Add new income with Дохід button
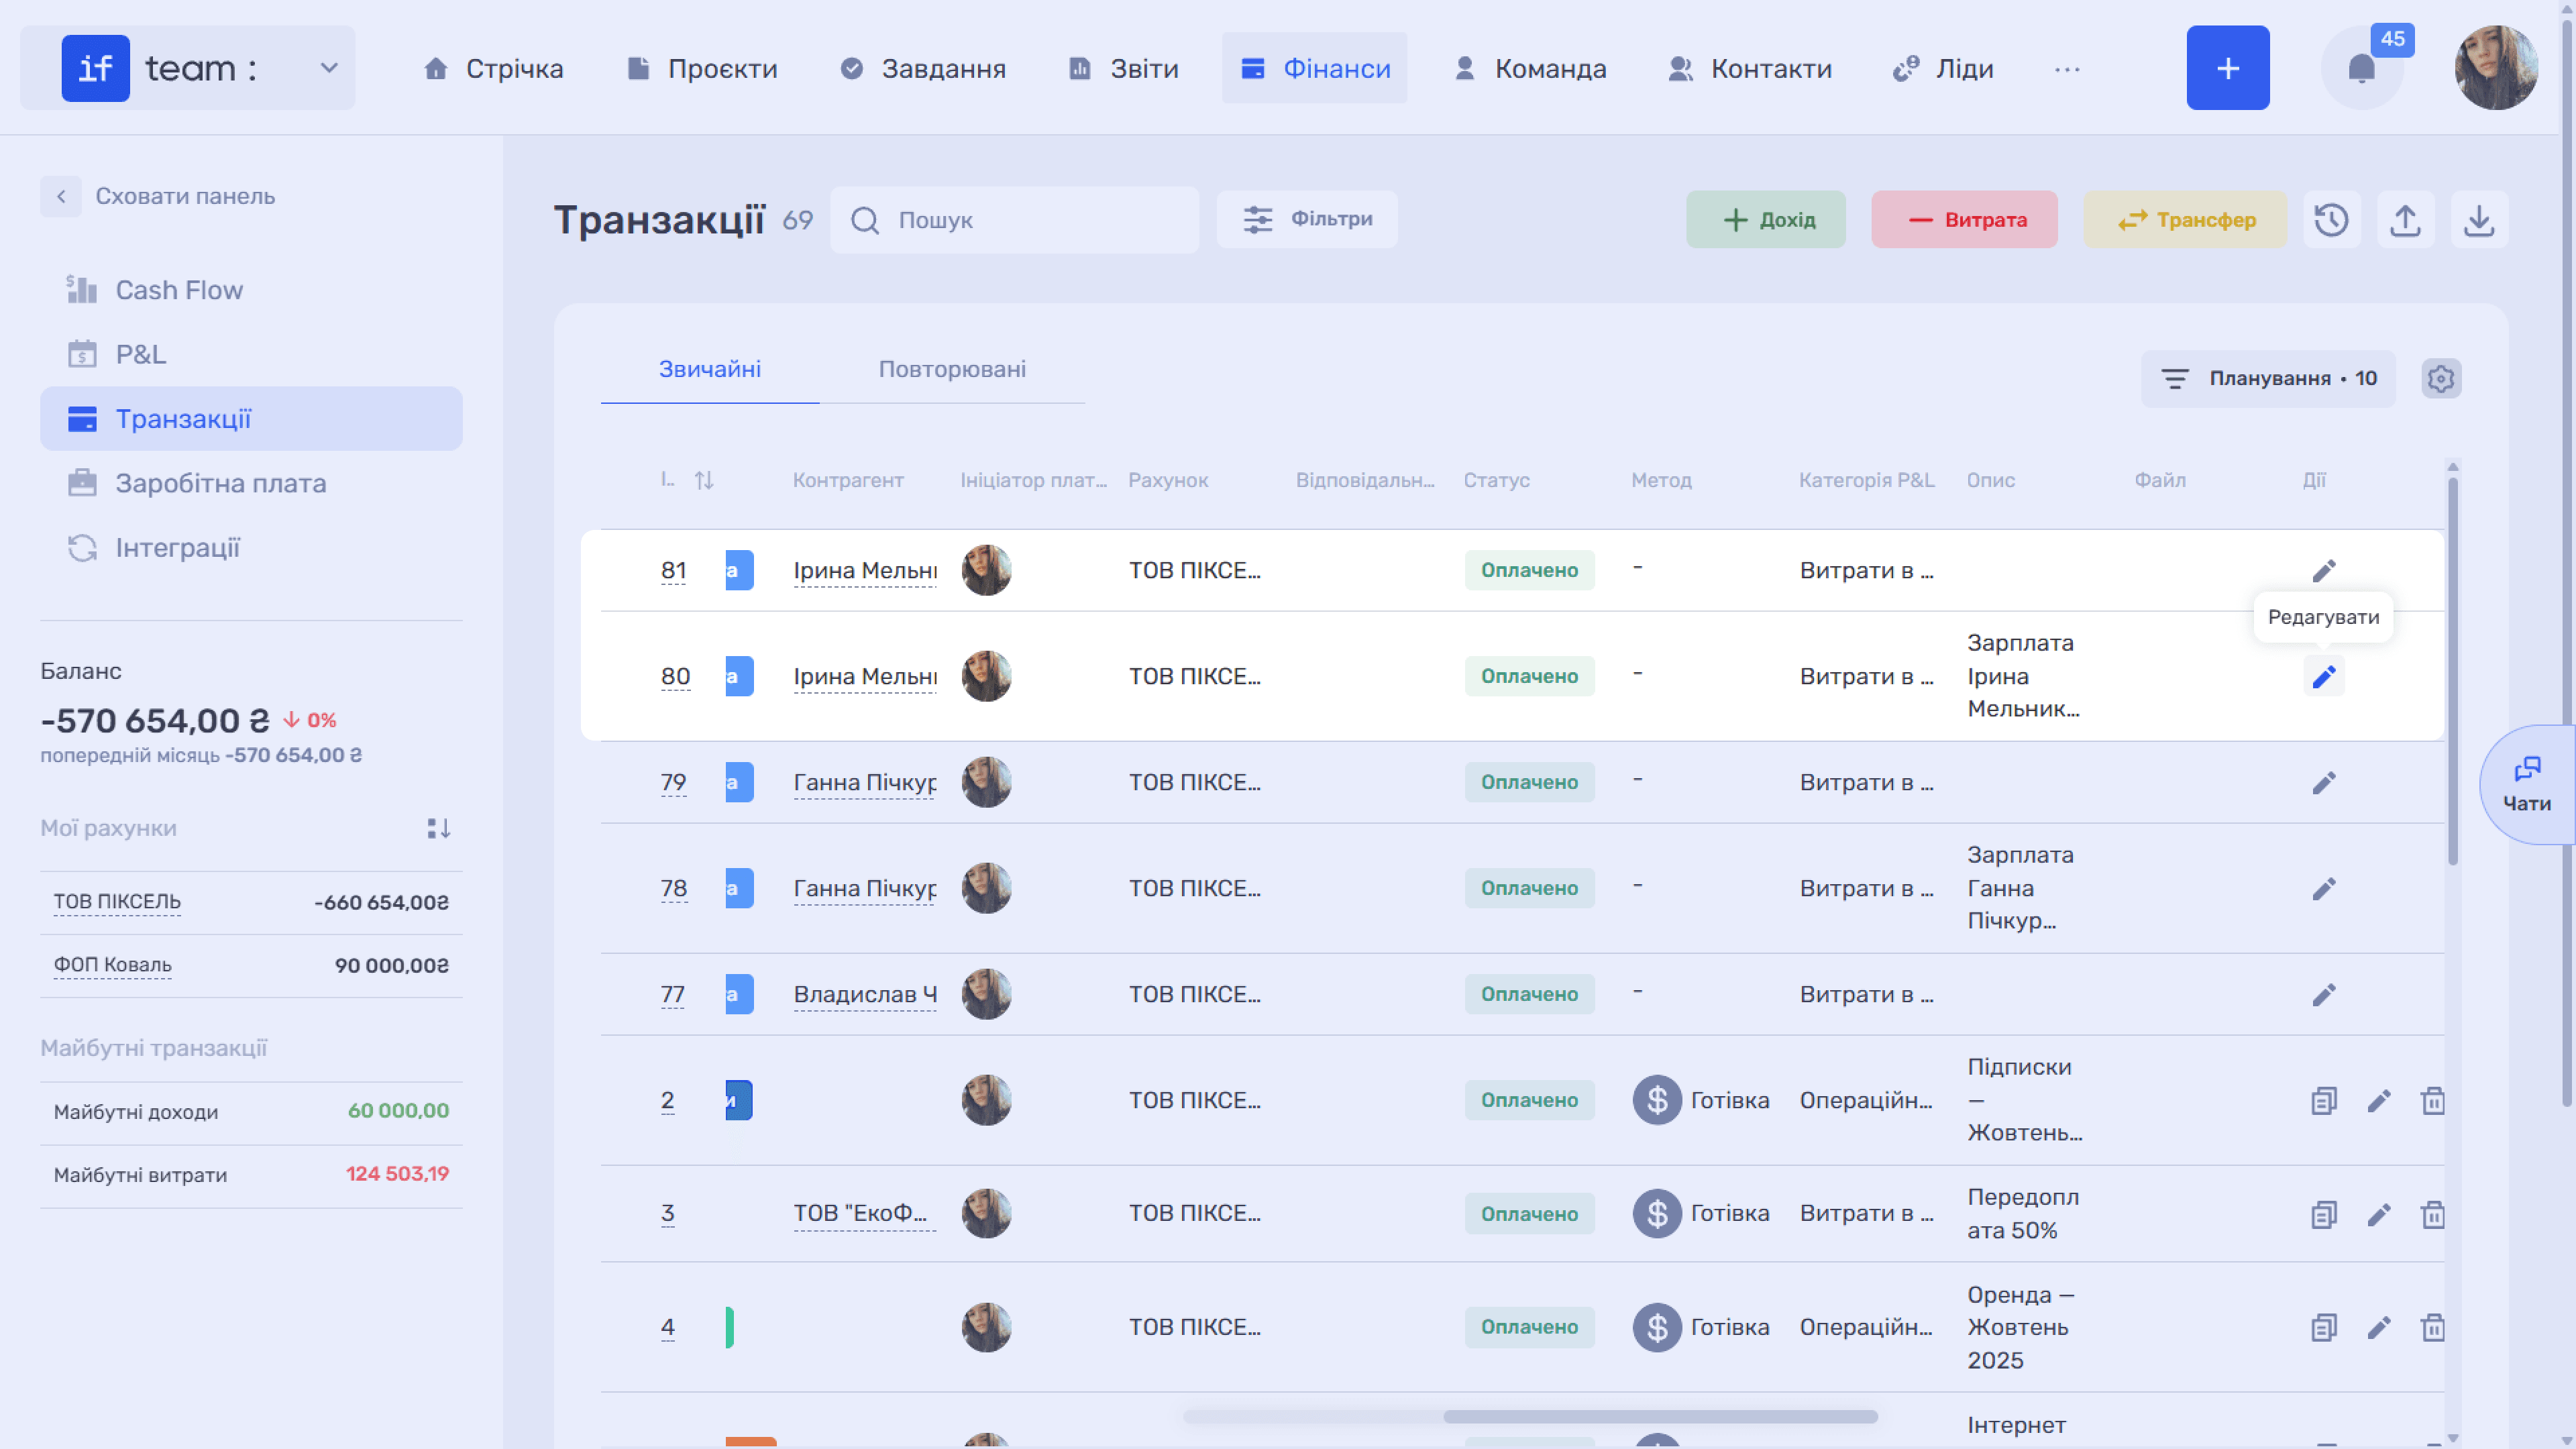 [x=1766, y=219]
